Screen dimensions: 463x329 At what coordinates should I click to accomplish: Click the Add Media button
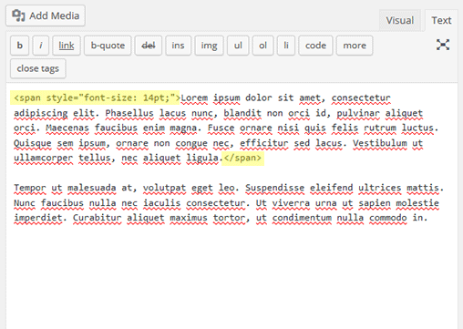tap(46, 15)
